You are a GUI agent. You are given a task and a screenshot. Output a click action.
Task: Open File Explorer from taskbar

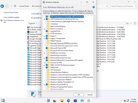tap(62, 101)
